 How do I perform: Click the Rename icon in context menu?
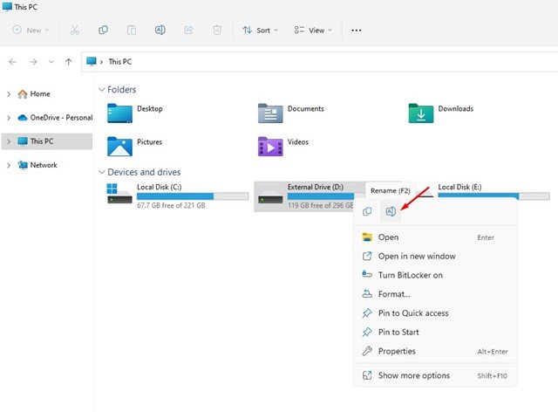391,211
